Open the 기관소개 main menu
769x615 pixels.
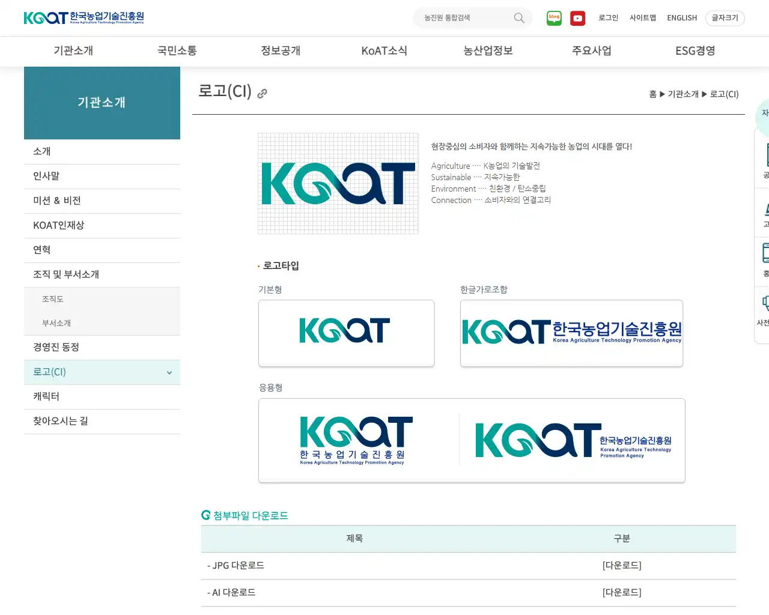(73, 51)
